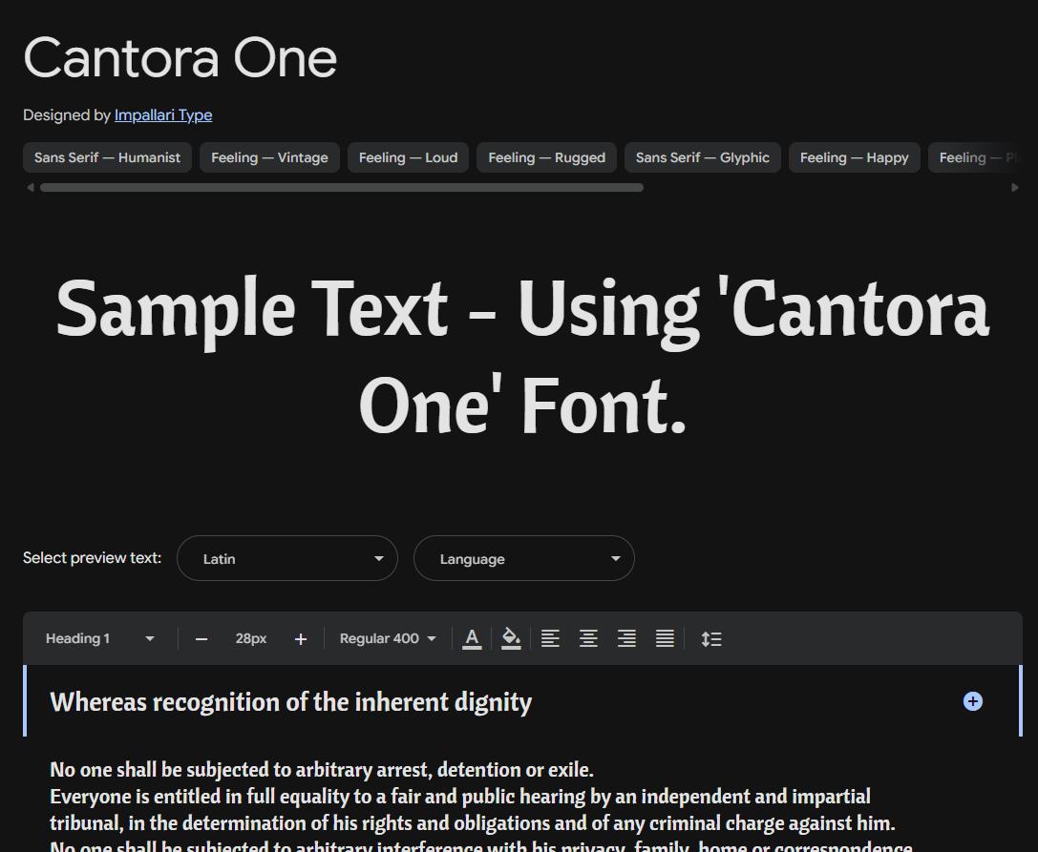The height and width of the screenshot is (852, 1038).
Task: Open the Language dropdown
Action: 523,558
